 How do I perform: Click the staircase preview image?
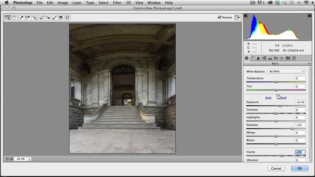point(123,88)
